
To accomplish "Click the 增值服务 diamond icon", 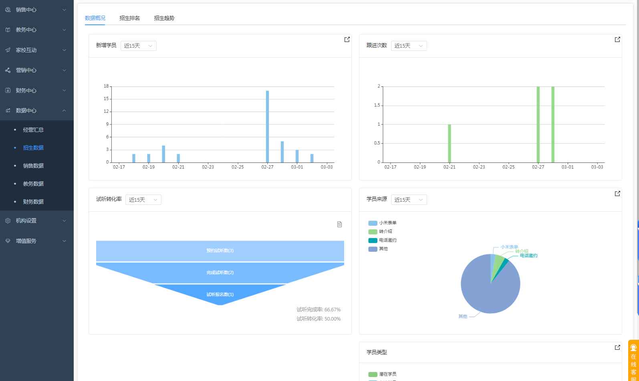I will point(8,241).
